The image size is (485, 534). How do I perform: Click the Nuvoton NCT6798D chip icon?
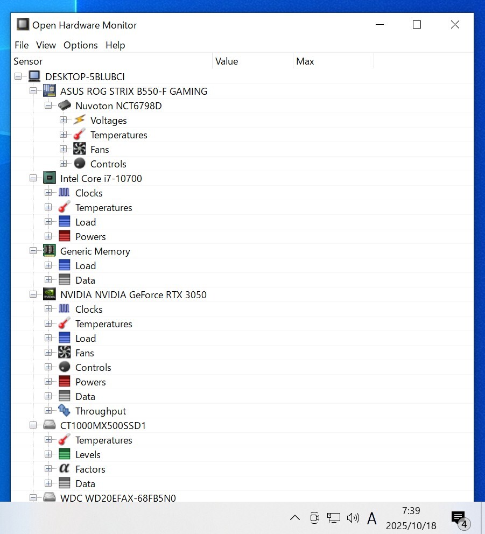[65, 106]
